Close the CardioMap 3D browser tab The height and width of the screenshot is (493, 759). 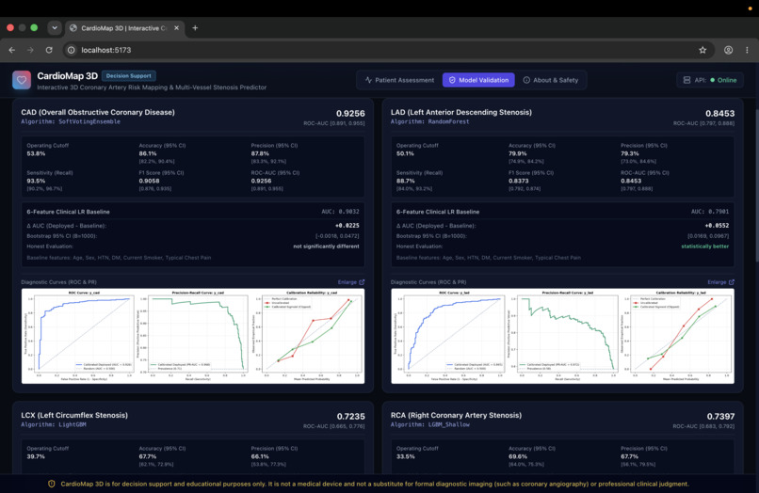tap(177, 28)
